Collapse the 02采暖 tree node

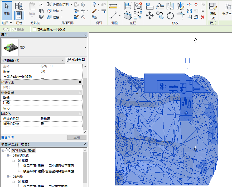8,176
